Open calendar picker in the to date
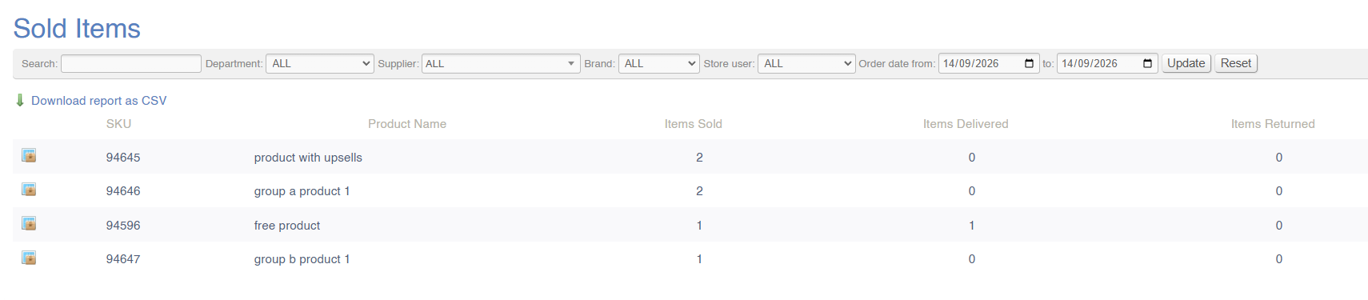 1147,63
